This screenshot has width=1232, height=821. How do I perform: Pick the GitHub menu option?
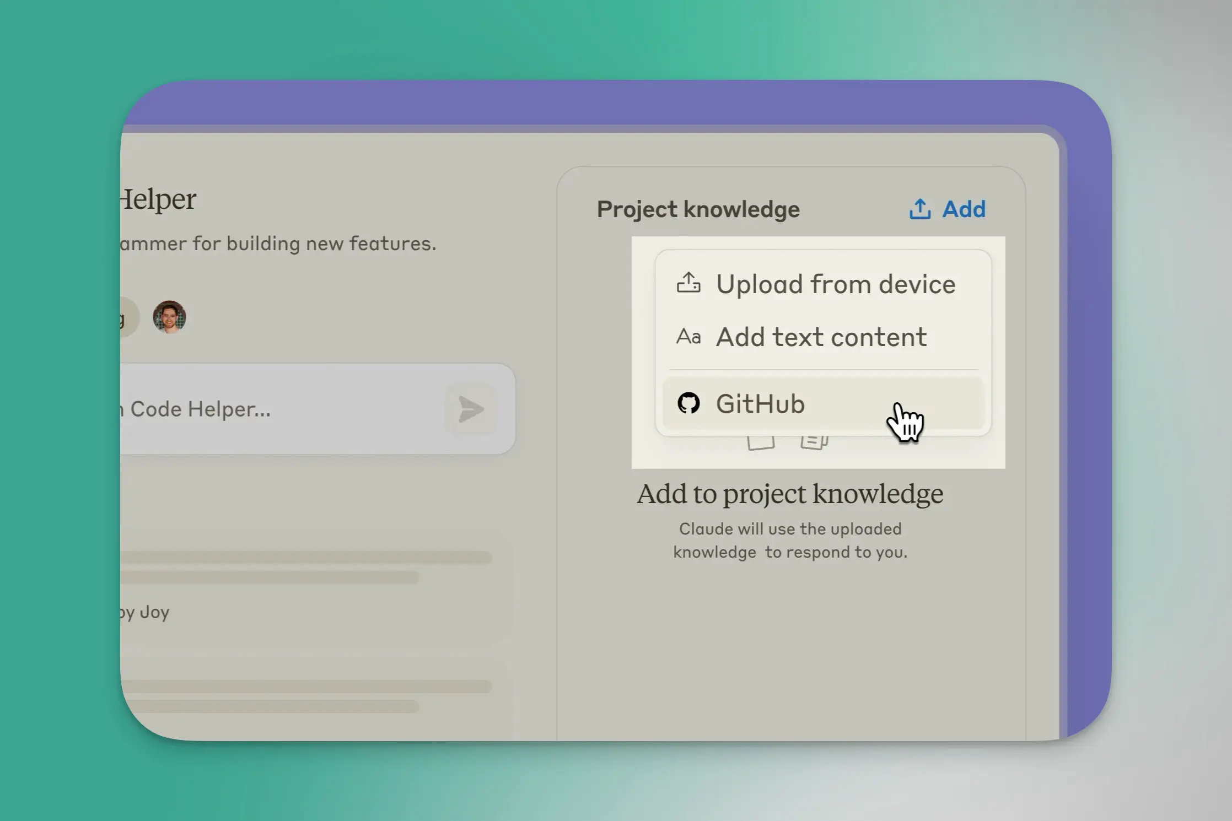point(761,404)
